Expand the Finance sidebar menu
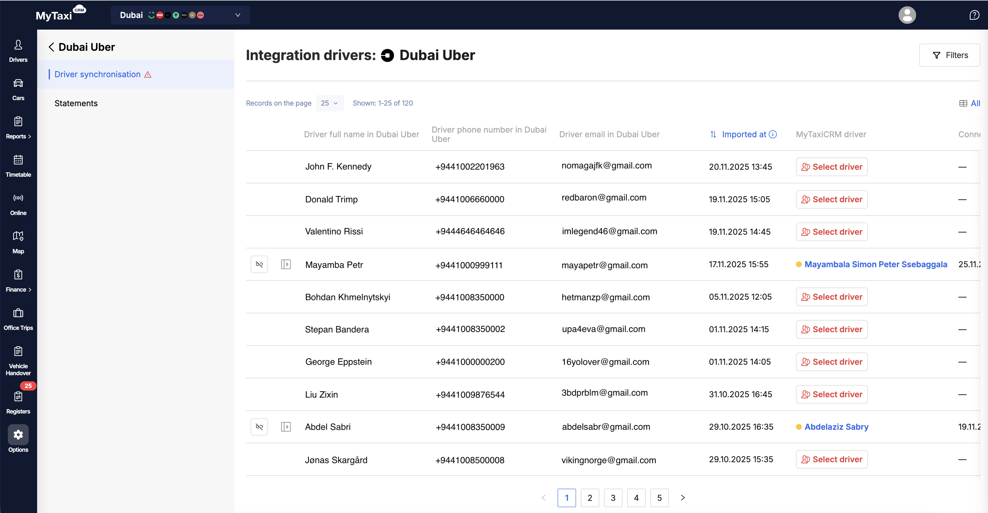The height and width of the screenshot is (513, 988). click(x=18, y=281)
